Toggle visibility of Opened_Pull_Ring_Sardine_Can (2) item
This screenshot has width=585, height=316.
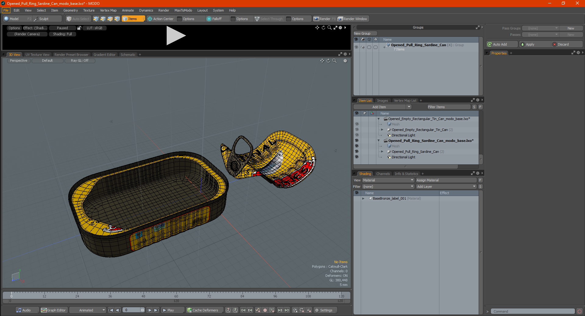pyautogui.click(x=357, y=152)
